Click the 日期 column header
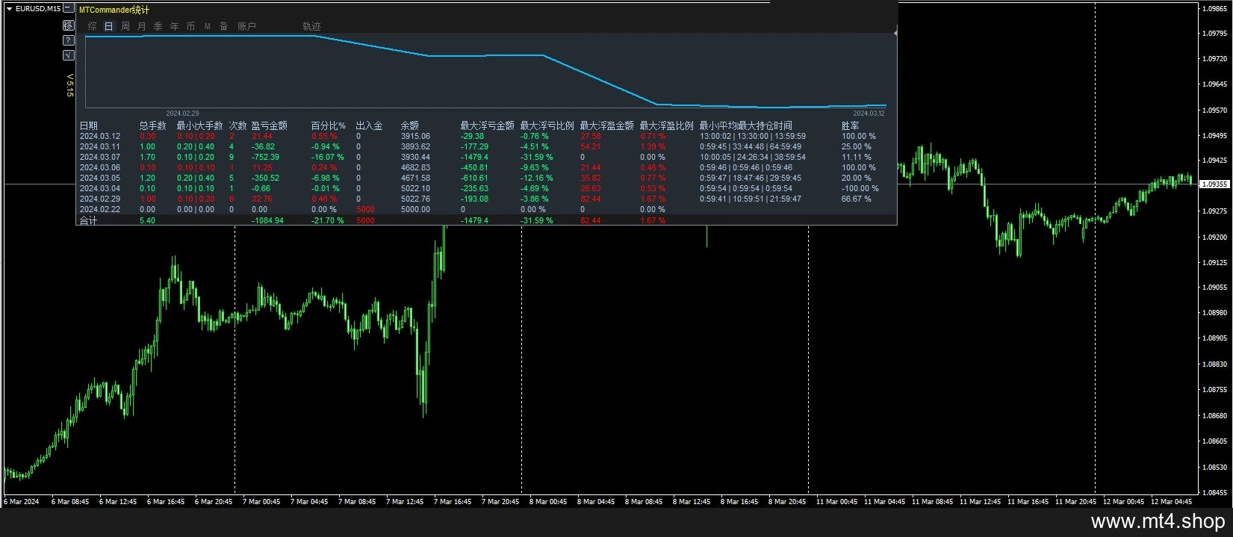The height and width of the screenshot is (537, 1233). [89, 125]
